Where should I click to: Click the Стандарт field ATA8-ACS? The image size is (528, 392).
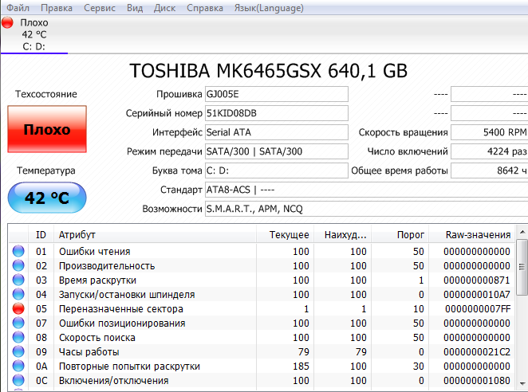pyautogui.click(x=366, y=190)
